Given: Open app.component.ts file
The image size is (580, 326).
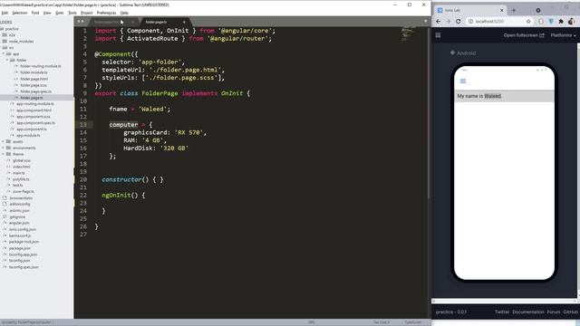Looking at the screenshot, I should coord(32,129).
